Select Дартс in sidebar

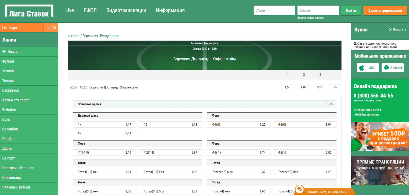29,149
